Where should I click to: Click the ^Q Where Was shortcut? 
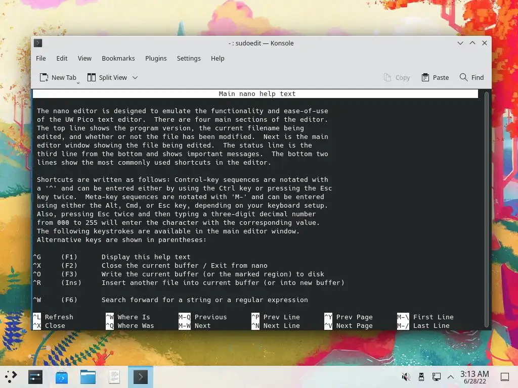pos(130,326)
